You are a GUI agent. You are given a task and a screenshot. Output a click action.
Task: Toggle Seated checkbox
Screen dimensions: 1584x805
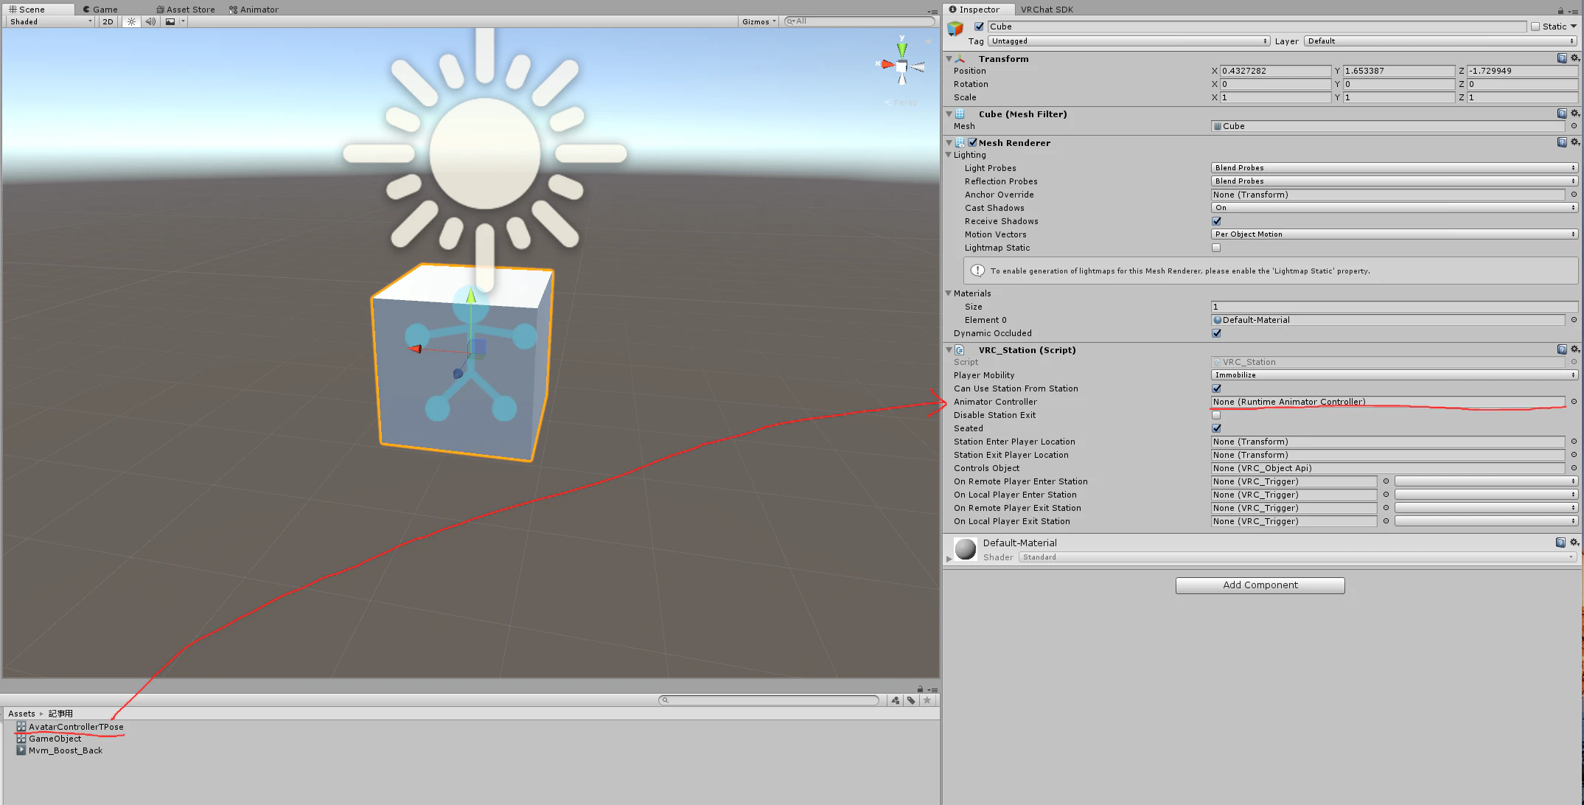pyautogui.click(x=1216, y=428)
